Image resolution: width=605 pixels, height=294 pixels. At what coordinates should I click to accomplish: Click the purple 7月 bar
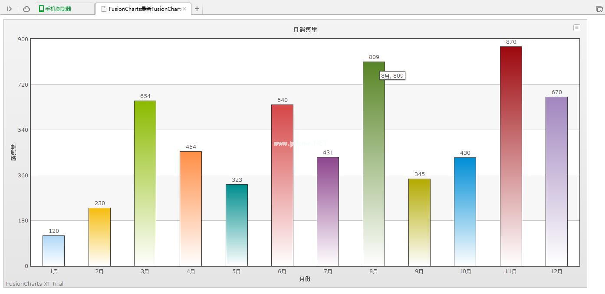(x=328, y=212)
